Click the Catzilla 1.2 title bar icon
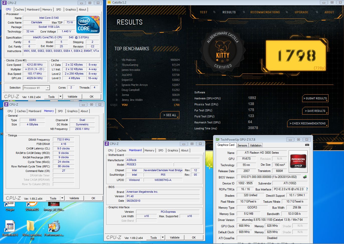This screenshot has width=344, height=244. (109, 2)
